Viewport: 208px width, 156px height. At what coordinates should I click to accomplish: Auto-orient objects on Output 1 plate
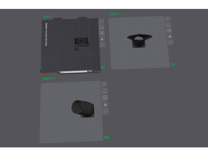[168, 24]
